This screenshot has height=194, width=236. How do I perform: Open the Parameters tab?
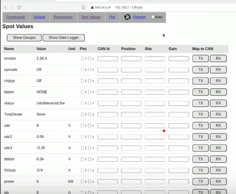(x=63, y=17)
